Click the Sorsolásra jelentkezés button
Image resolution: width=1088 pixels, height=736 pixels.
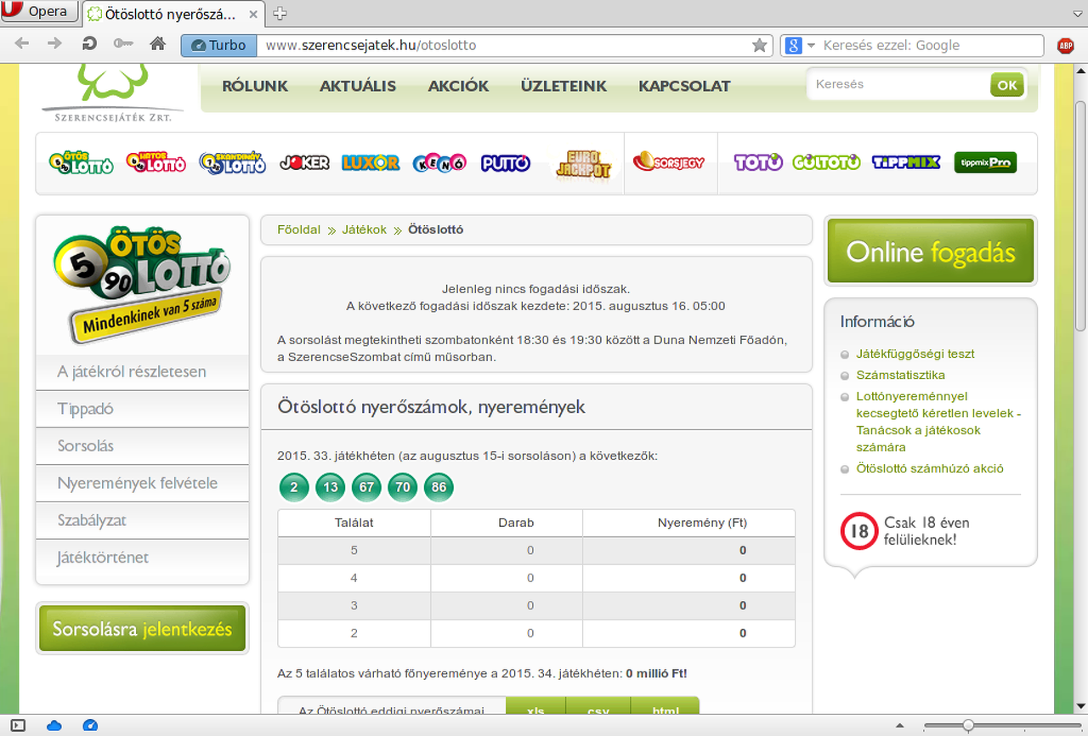click(x=142, y=629)
